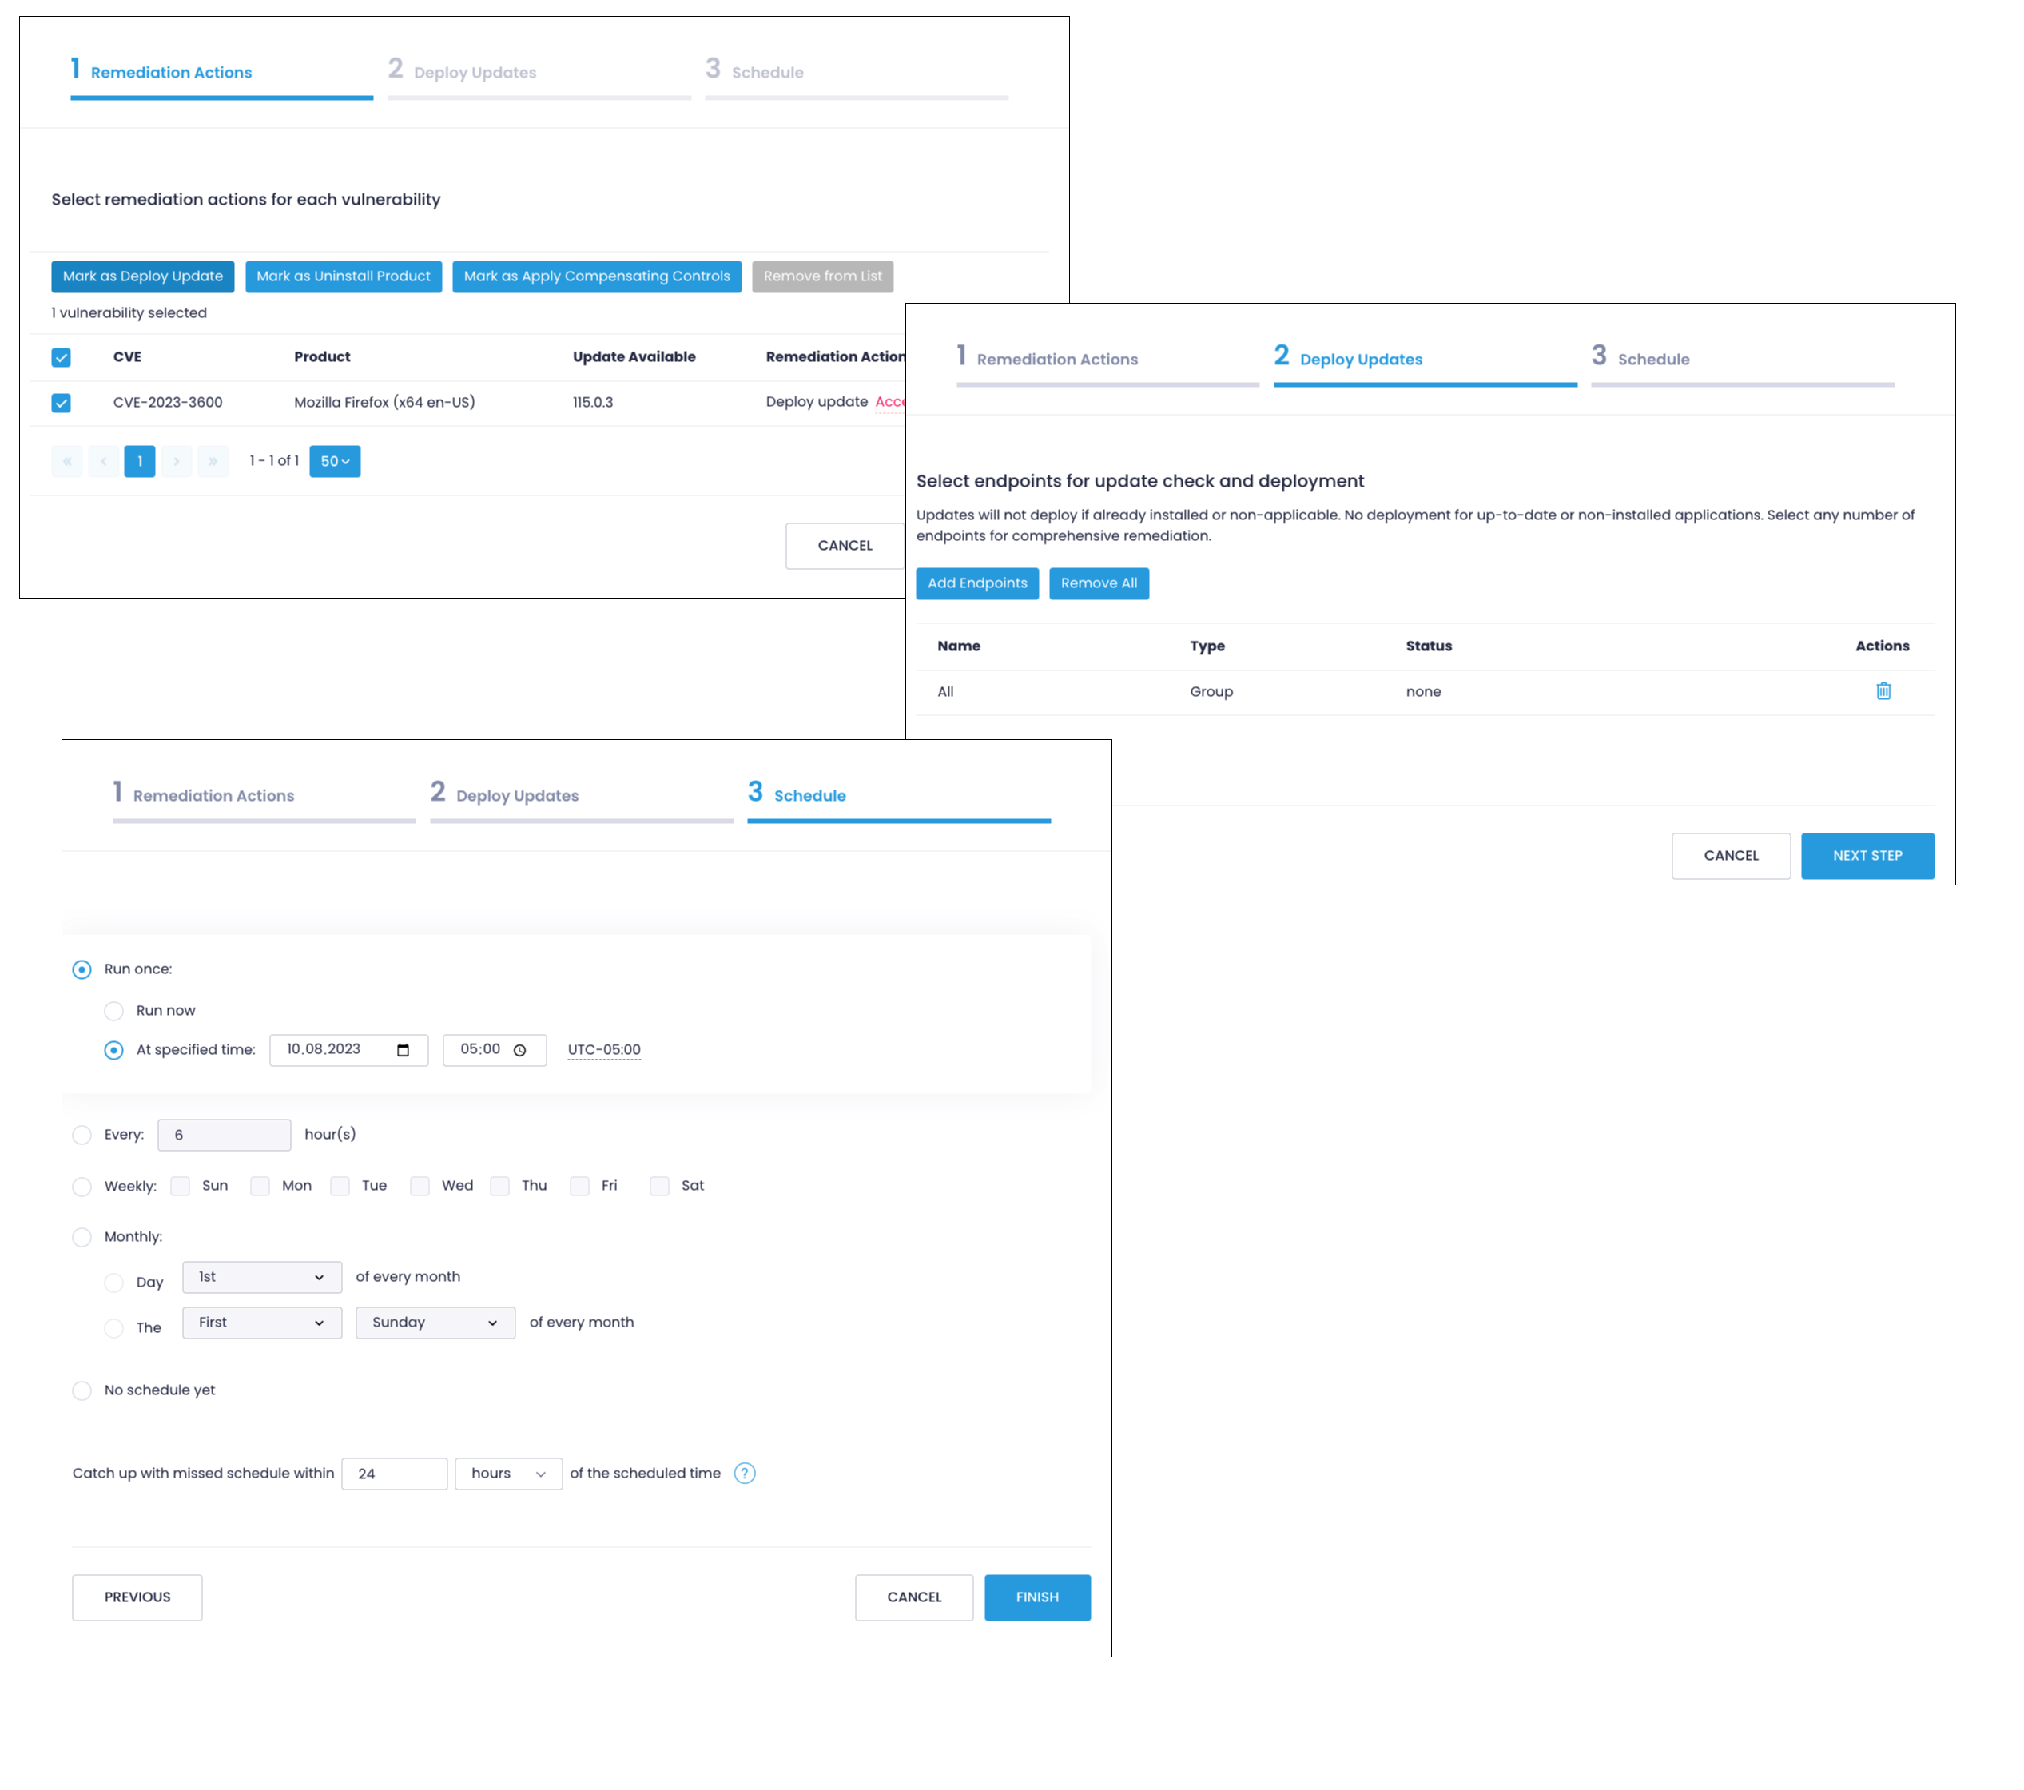Go to next page with right arrow
Viewport: 2024px width, 1790px height.
(177, 461)
